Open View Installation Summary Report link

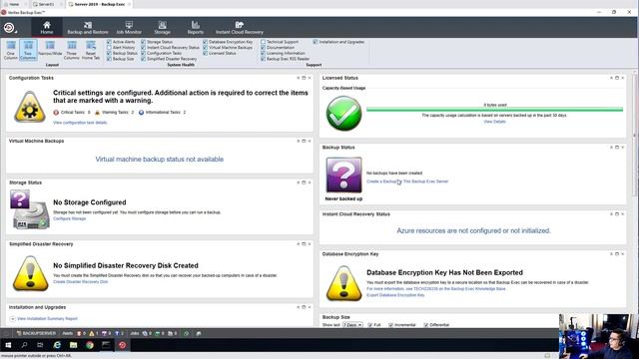47,319
